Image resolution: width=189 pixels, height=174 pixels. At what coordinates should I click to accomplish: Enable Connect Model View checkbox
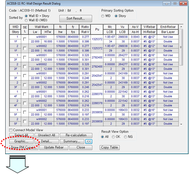[10, 130]
